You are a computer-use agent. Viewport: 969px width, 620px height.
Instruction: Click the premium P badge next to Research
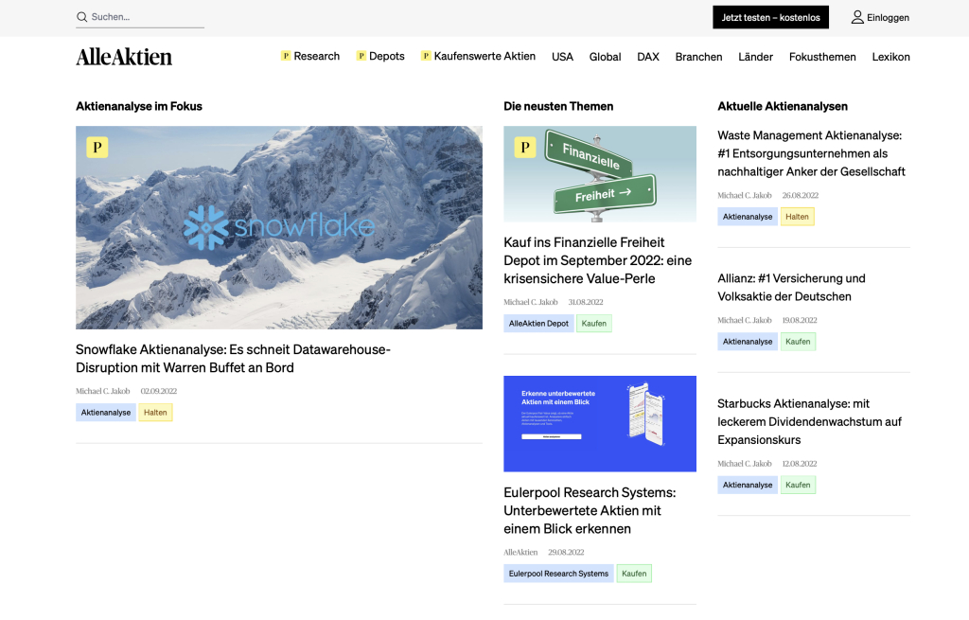tap(286, 56)
